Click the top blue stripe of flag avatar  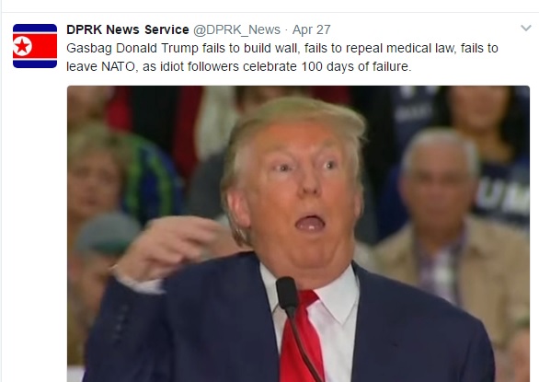35,28
